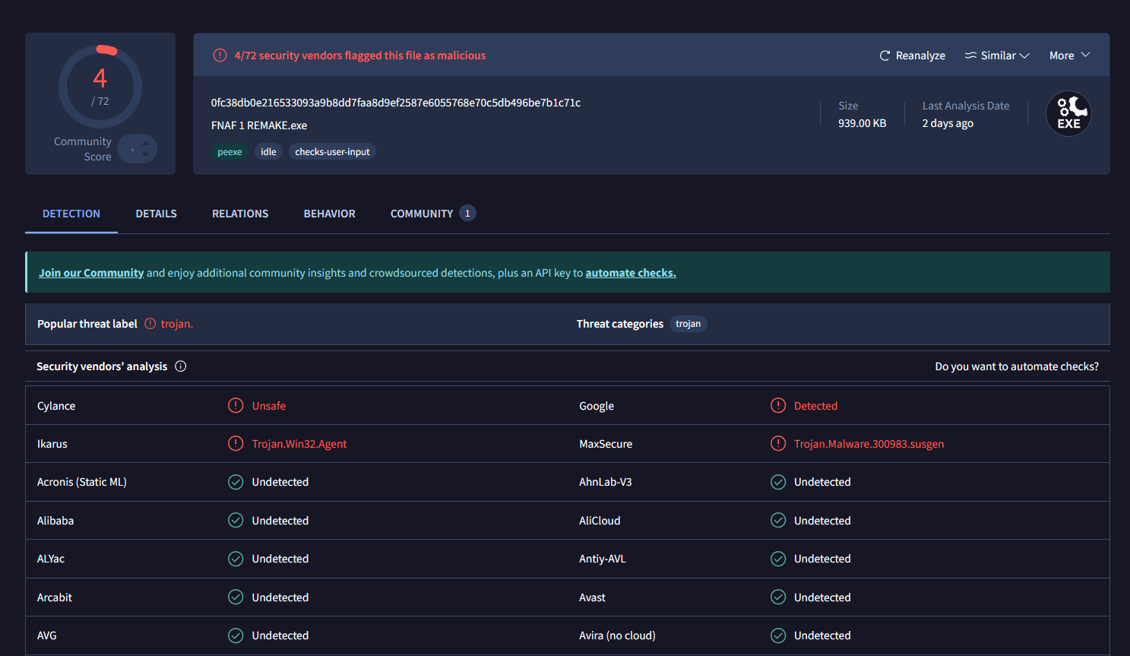Click the EXE file type icon
The image size is (1130, 656).
pyautogui.click(x=1069, y=114)
